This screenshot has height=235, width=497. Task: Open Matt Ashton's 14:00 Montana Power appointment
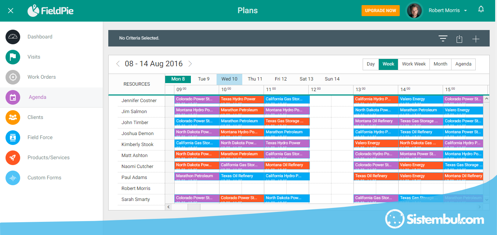421,154
